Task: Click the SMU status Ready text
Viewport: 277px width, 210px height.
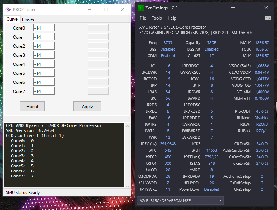Action: click(23, 193)
